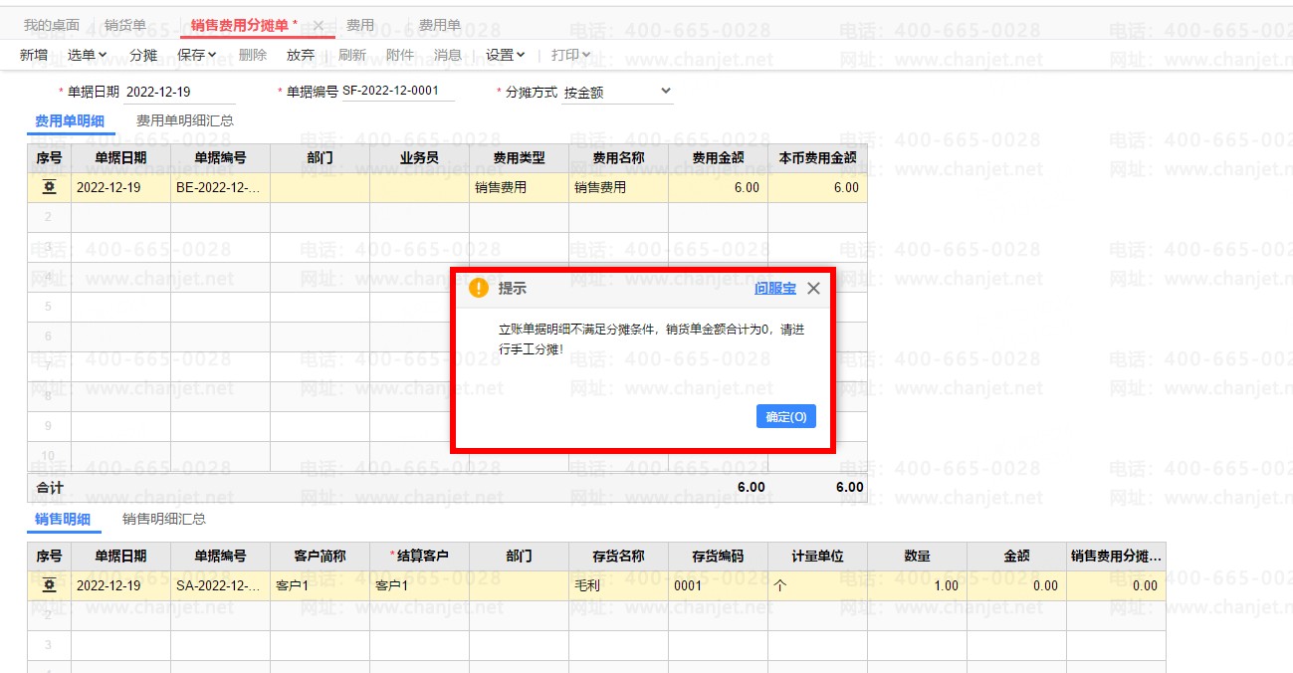Expand the 分摊方式 dropdown
1293x673 pixels.
point(666,92)
